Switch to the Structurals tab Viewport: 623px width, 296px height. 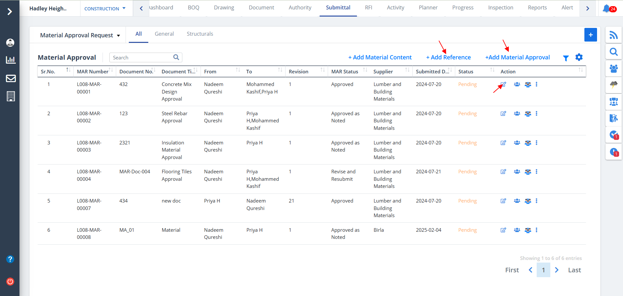pyautogui.click(x=200, y=34)
